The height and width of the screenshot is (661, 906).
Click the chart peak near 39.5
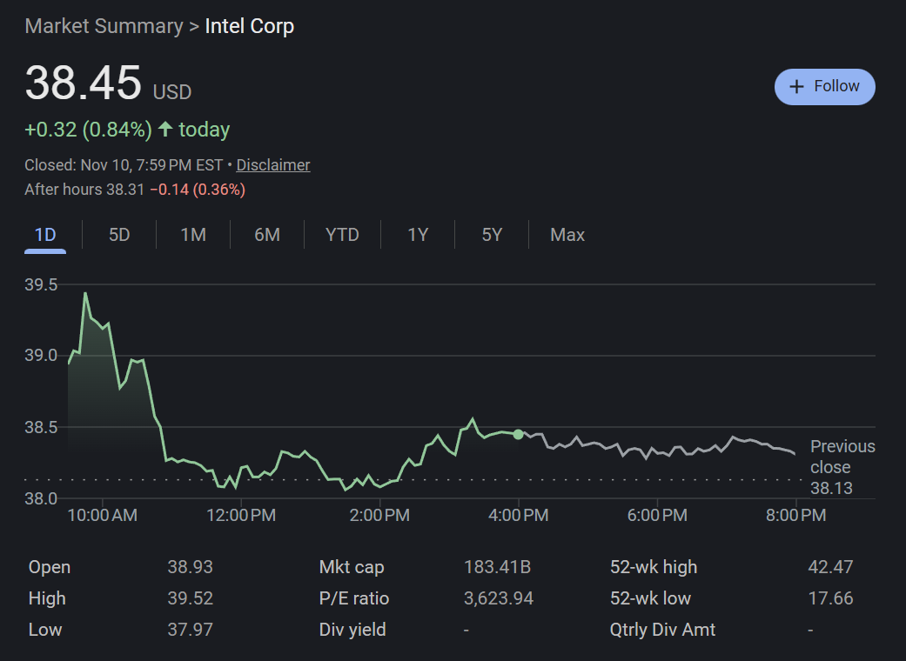[x=85, y=294]
